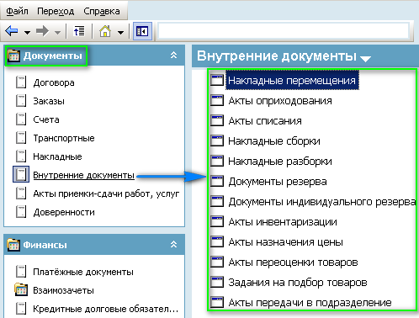Select Акты переоценки товаров
Image resolution: width=419 pixels, height=318 pixels.
[x=294, y=262]
